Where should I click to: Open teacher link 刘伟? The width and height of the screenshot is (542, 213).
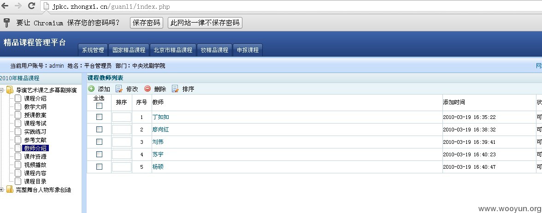(158, 142)
